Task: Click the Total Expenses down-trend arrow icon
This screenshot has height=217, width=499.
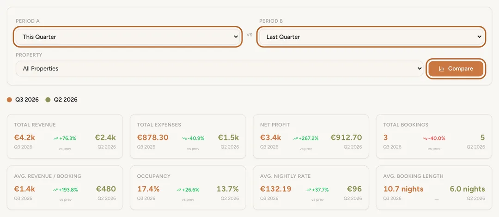Action: click(x=184, y=139)
